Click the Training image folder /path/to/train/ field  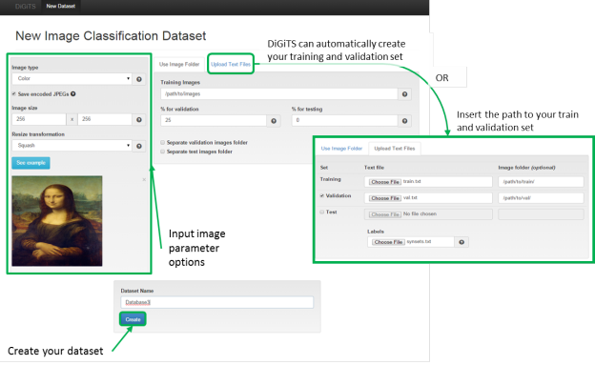click(x=541, y=182)
